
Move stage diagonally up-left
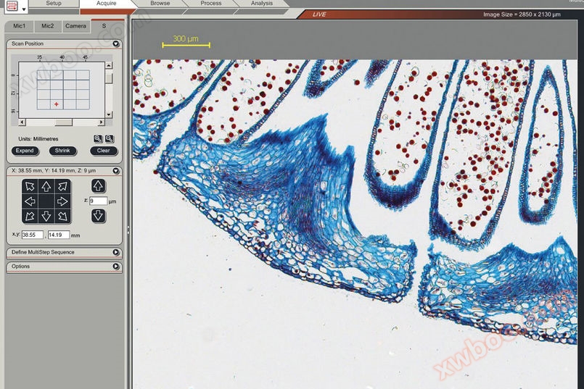[x=30, y=187]
